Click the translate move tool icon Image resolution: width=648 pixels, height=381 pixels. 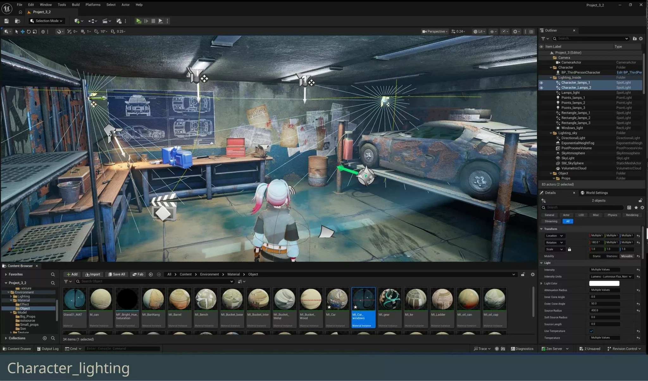tap(22, 32)
